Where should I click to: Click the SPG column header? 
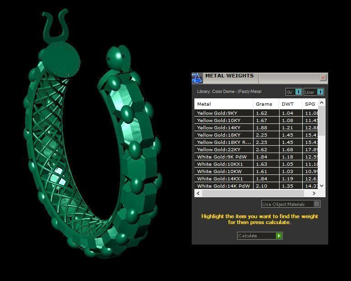click(310, 104)
